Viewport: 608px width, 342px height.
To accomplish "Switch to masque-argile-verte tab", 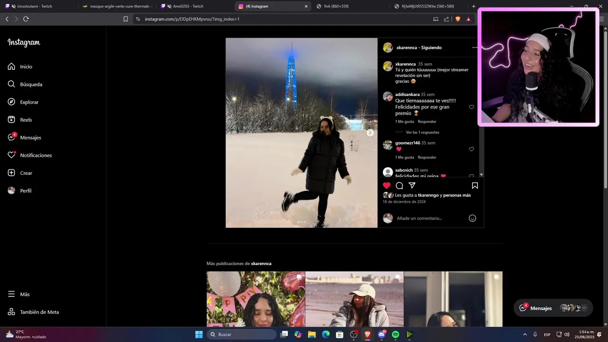I will coord(116,6).
